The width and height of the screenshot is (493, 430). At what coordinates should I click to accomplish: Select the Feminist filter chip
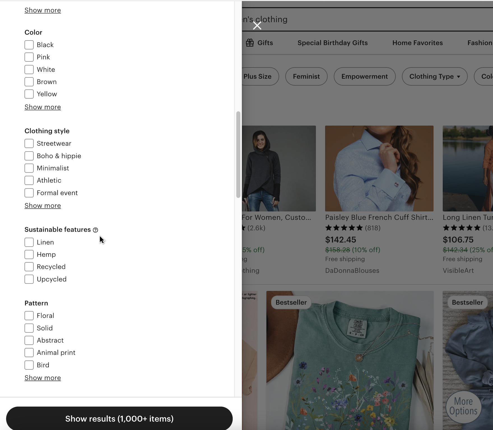(306, 76)
